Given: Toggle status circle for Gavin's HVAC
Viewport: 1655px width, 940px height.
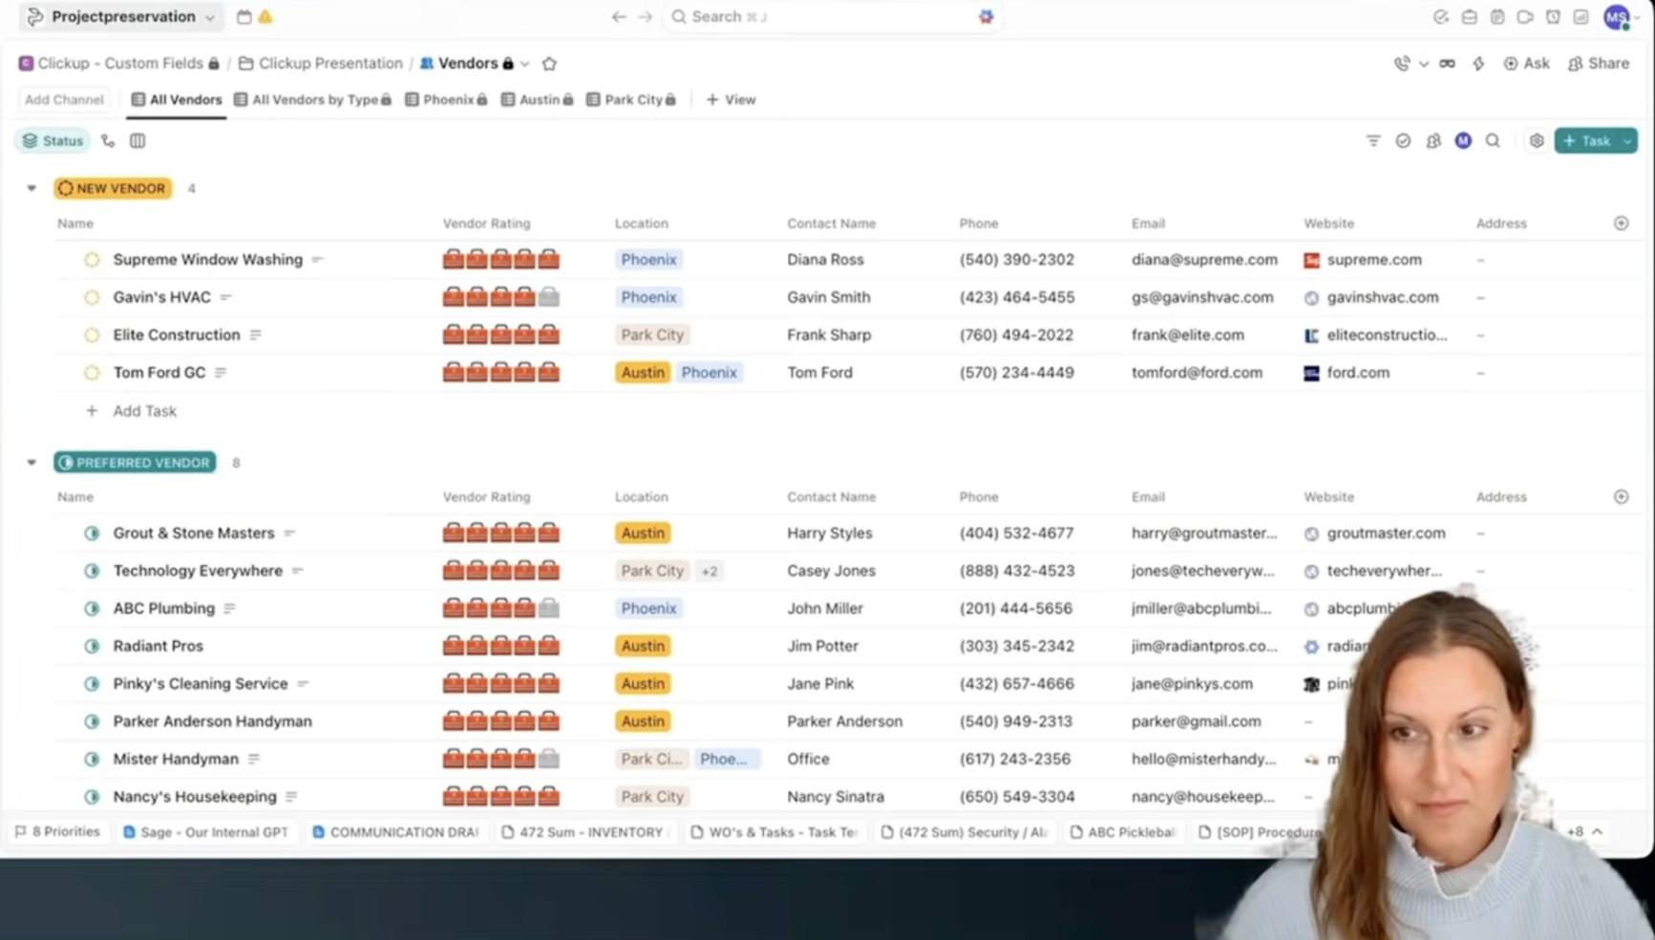Looking at the screenshot, I should pos(92,298).
